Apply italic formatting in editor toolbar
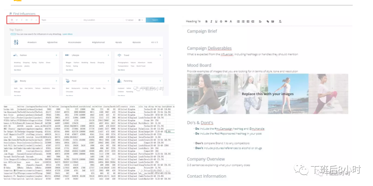The image size is (373, 186). pos(211,21)
